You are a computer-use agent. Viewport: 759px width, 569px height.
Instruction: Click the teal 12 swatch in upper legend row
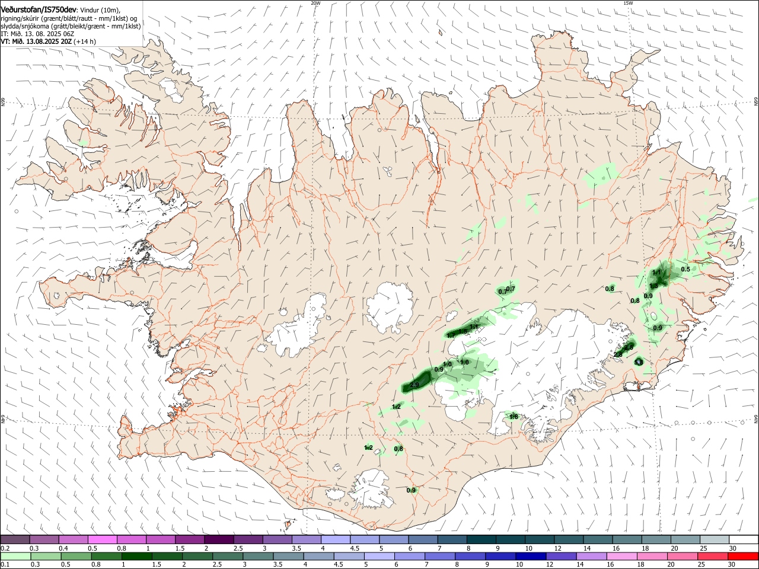(x=569, y=539)
